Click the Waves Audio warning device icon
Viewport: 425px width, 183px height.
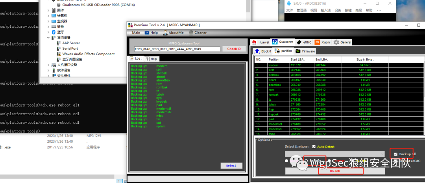click(59, 54)
